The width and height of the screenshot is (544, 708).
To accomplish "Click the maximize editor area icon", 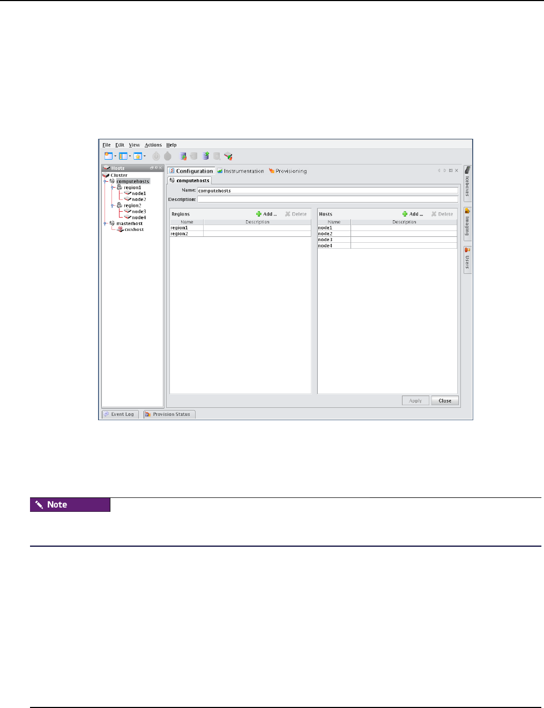I will [x=451, y=170].
